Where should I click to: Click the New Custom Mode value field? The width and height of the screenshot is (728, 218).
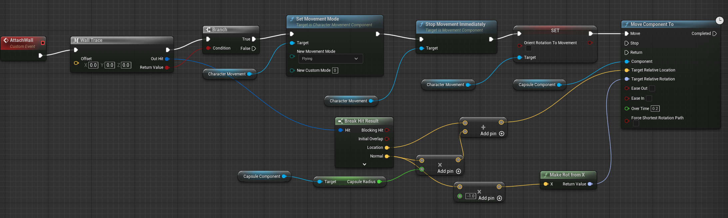coord(335,70)
